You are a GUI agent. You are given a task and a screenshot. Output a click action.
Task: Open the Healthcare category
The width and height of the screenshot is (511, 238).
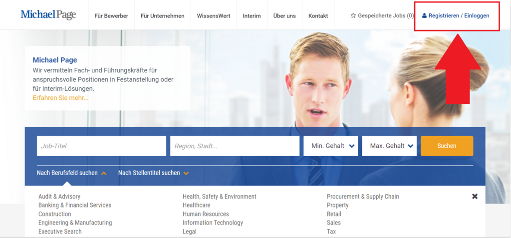197,205
